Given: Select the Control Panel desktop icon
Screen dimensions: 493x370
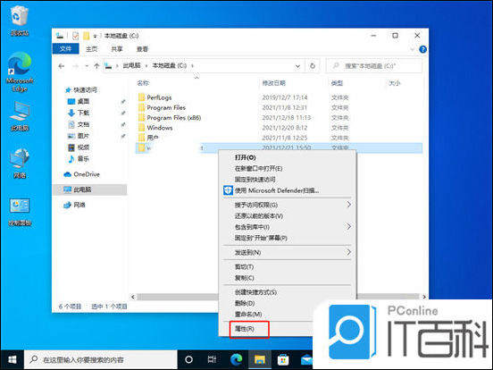Looking at the screenshot, I should (x=20, y=212).
